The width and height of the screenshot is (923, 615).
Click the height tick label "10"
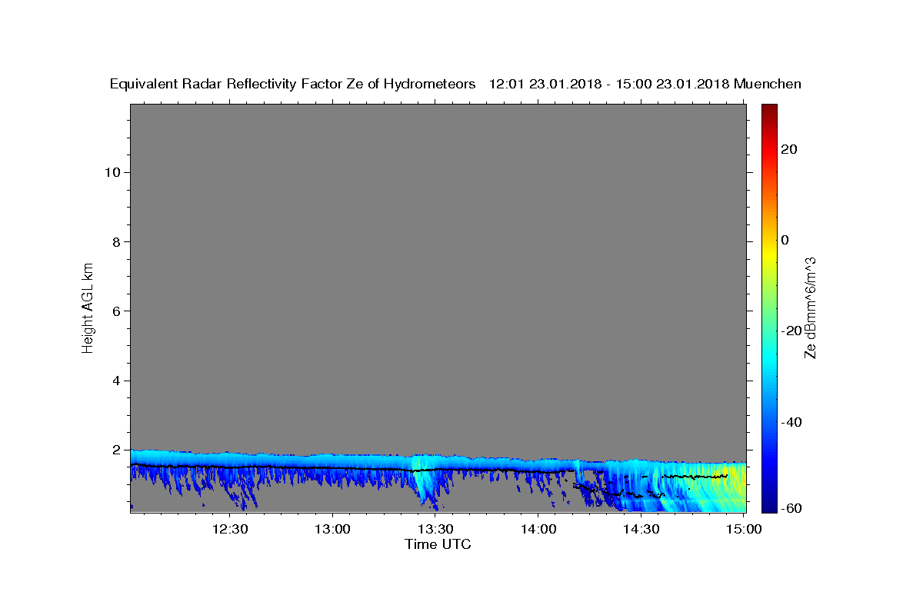[x=113, y=172]
